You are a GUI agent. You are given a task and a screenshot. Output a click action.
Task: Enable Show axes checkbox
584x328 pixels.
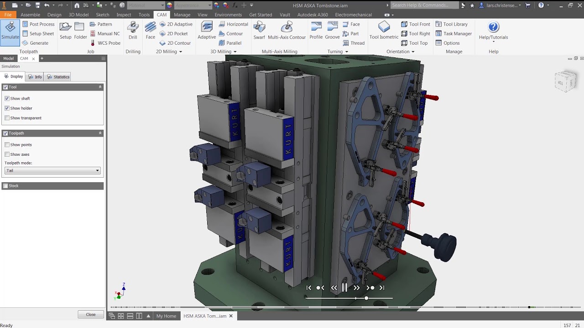click(7, 154)
